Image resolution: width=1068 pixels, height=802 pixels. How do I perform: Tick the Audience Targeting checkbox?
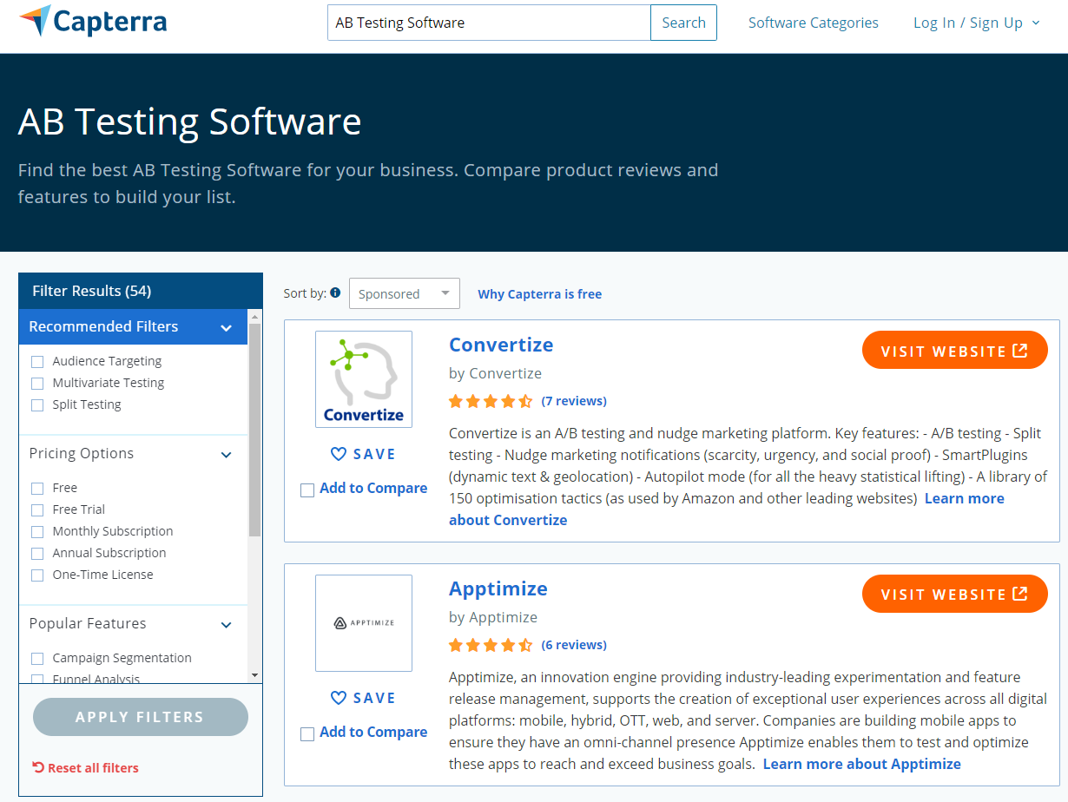pyautogui.click(x=37, y=361)
